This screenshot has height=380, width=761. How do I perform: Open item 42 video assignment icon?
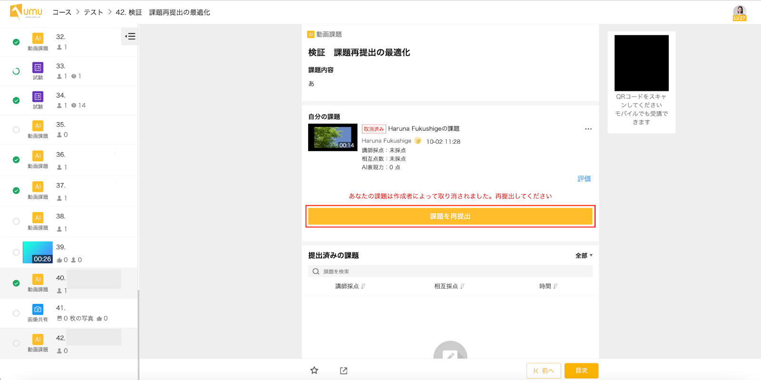pos(38,339)
